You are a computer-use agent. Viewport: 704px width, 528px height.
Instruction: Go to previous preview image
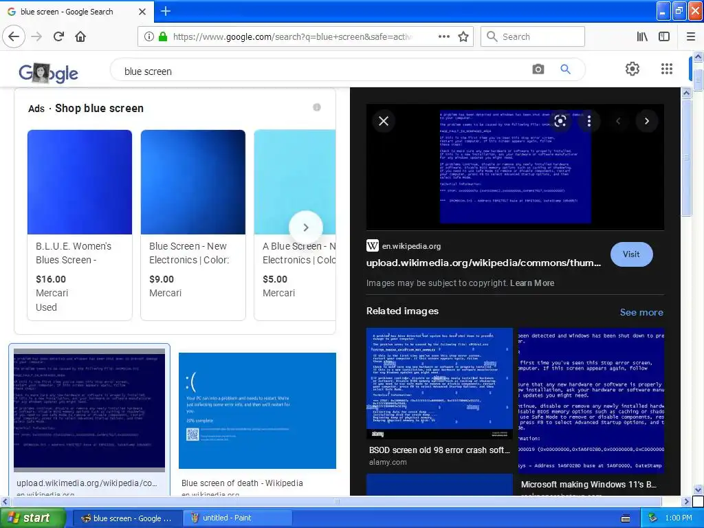[x=618, y=121]
